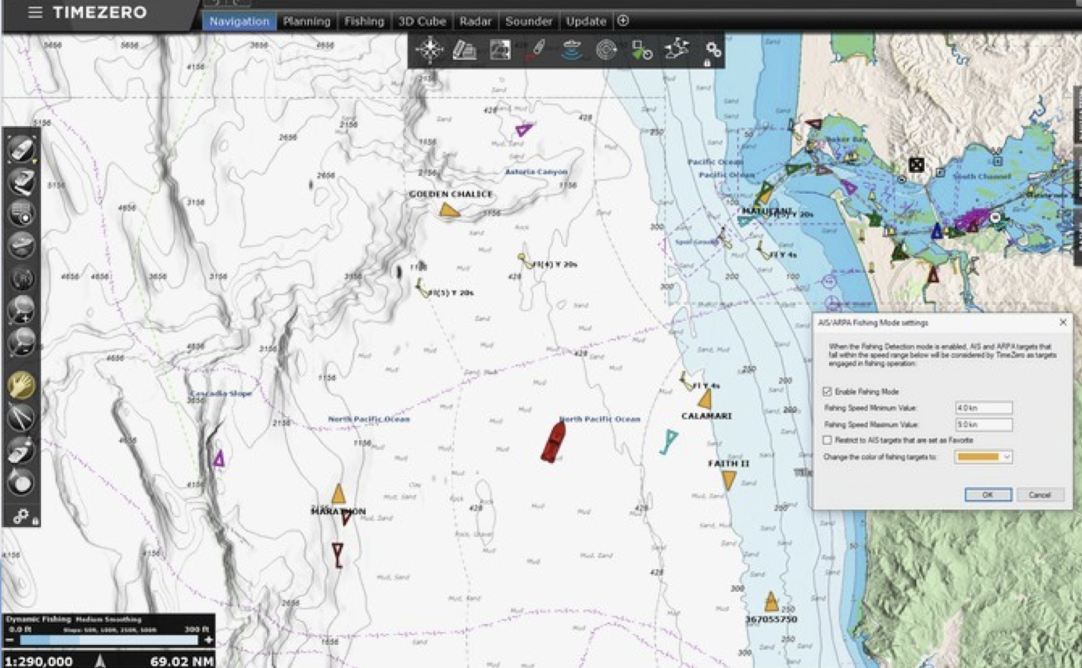1082x668 pixels.
Task: Decrease depth shading with minus button
Action: click(10, 640)
